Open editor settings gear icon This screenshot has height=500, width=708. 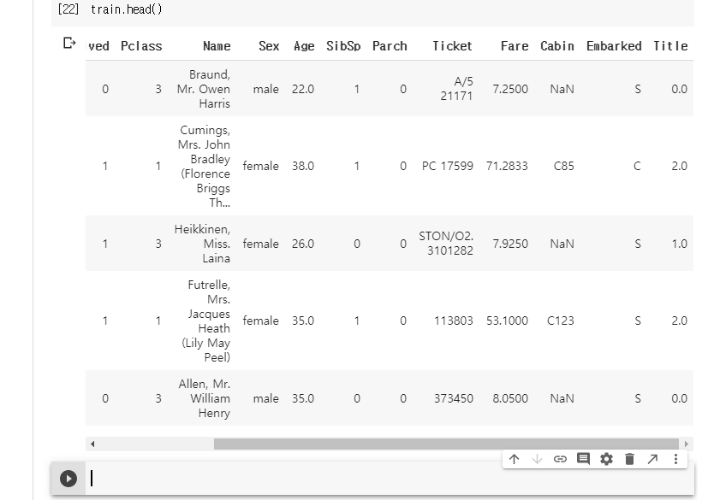click(606, 460)
